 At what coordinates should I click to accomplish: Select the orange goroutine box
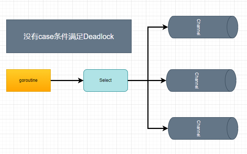click(x=28, y=80)
